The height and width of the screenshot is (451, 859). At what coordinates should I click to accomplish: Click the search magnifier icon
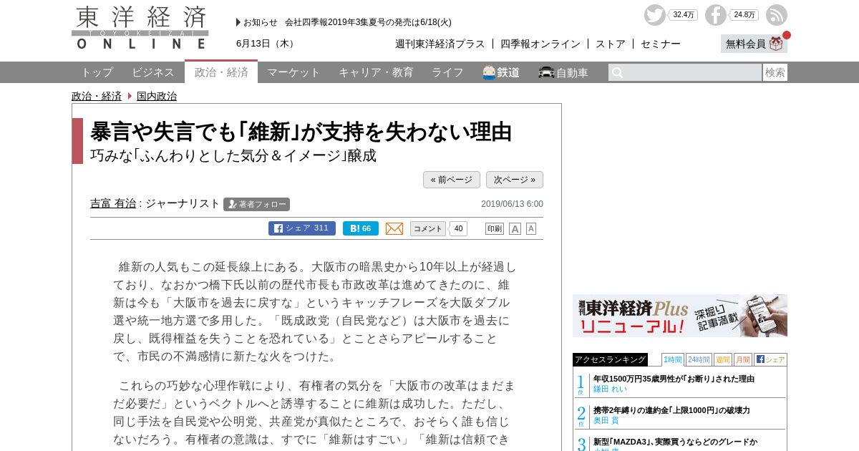pos(617,72)
